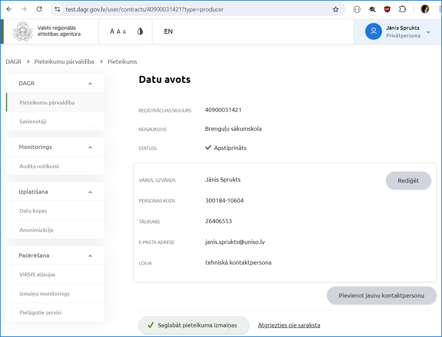Follow the Atgriezties pie saraksta link
This screenshot has height=337, width=442.
pos(289,325)
